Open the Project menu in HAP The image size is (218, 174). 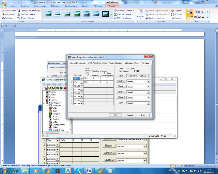pos(47,84)
